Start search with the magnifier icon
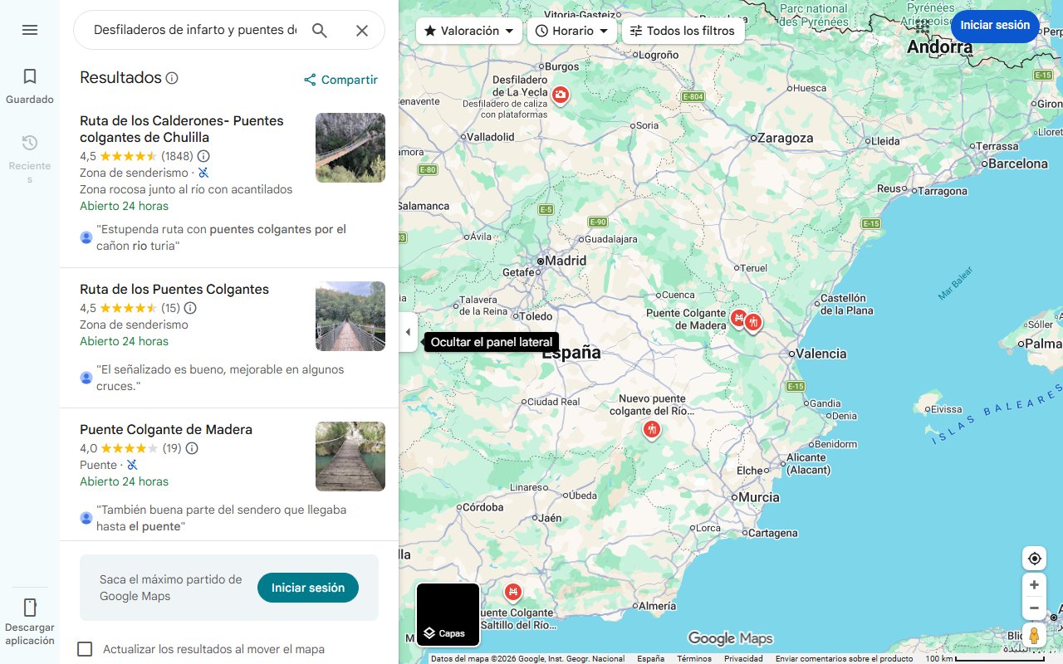1063x664 pixels. click(320, 29)
